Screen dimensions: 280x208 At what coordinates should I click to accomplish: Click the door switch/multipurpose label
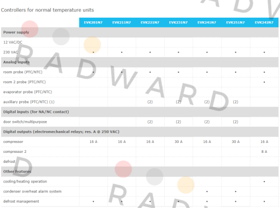[x=25, y=122]
